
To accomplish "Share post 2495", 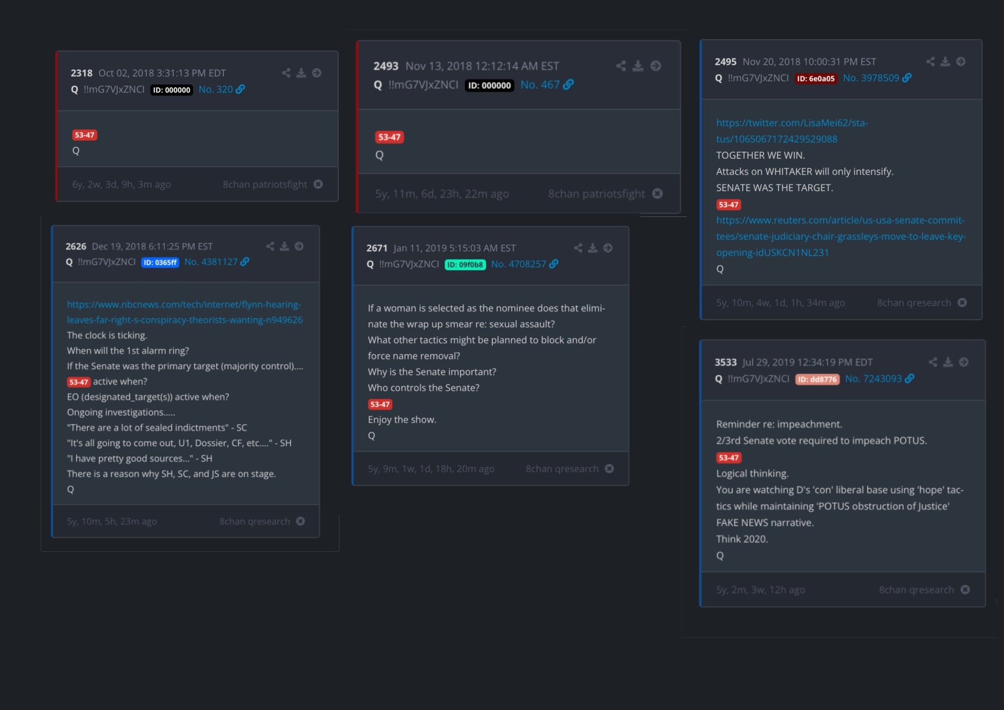I will click(931, 62).
